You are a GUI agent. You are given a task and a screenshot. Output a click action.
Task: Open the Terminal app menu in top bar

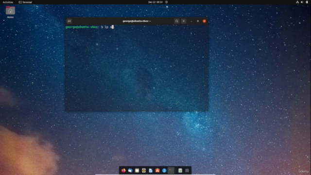tap(25, 2)
